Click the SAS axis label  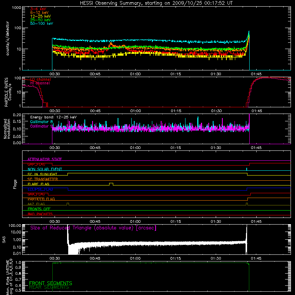click(4, 239)
